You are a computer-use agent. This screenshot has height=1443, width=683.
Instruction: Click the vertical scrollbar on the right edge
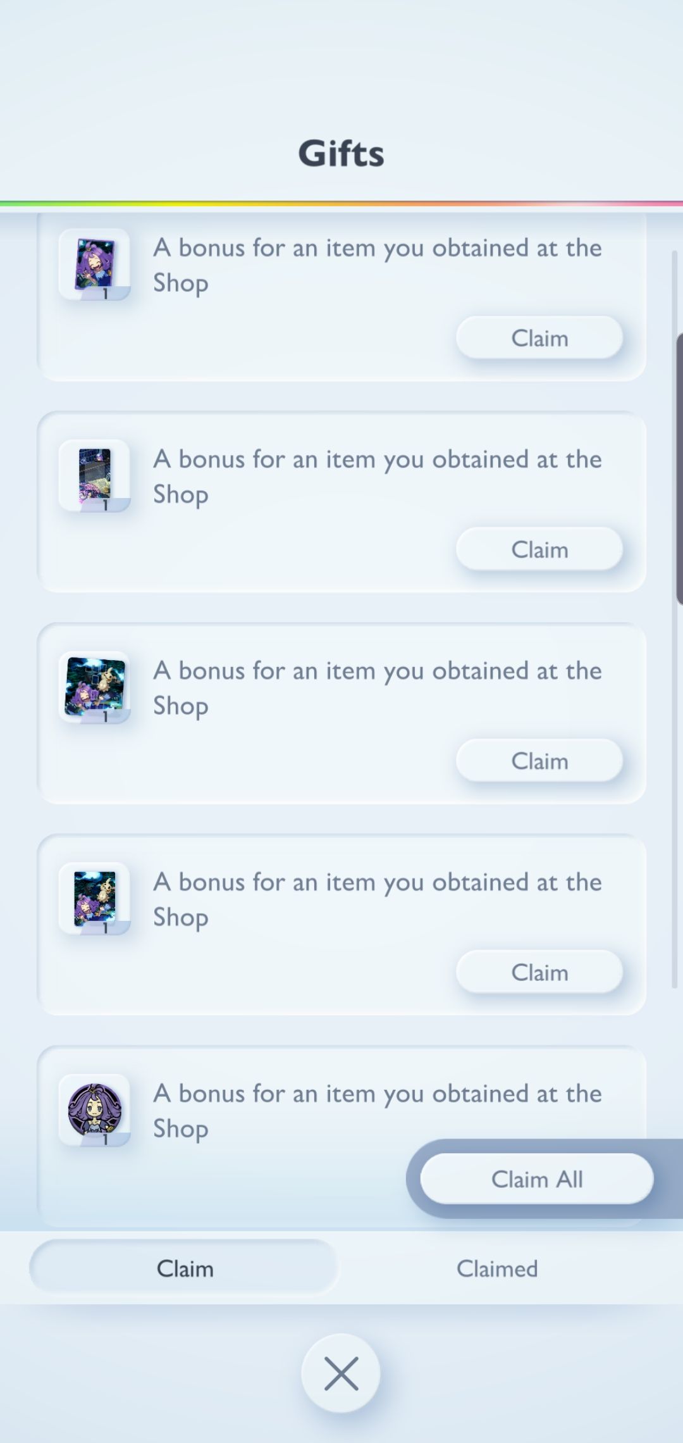[x=678, y=468]
